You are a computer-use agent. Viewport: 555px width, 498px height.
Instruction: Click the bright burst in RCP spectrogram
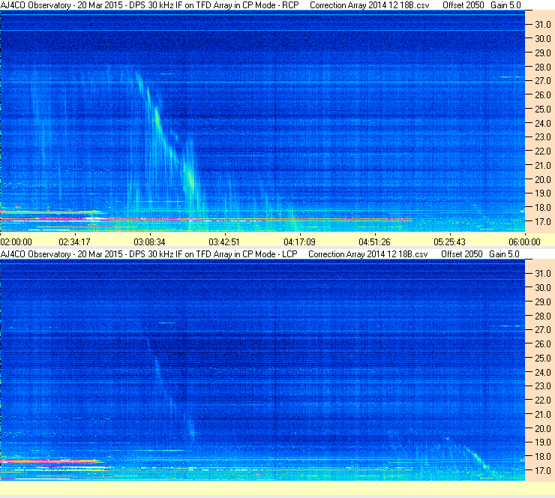tap(191, 178)
